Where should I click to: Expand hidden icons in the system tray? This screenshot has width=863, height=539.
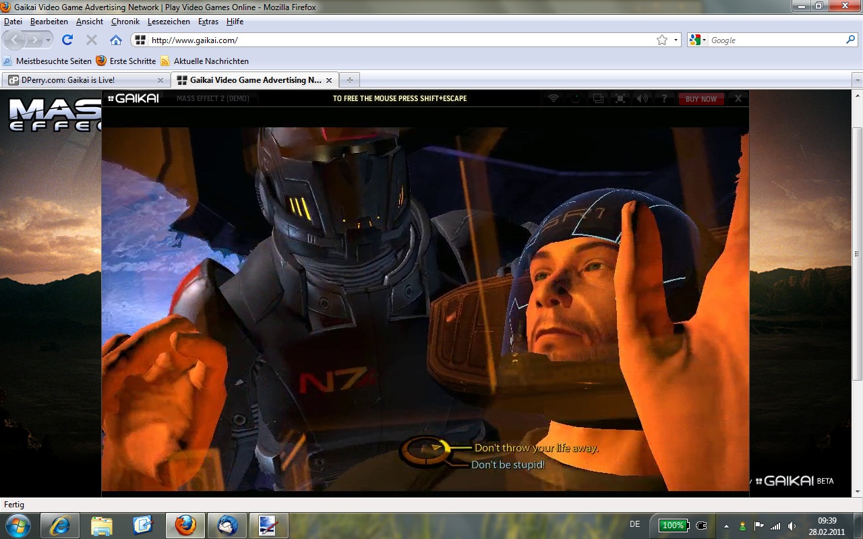point(726,526)
